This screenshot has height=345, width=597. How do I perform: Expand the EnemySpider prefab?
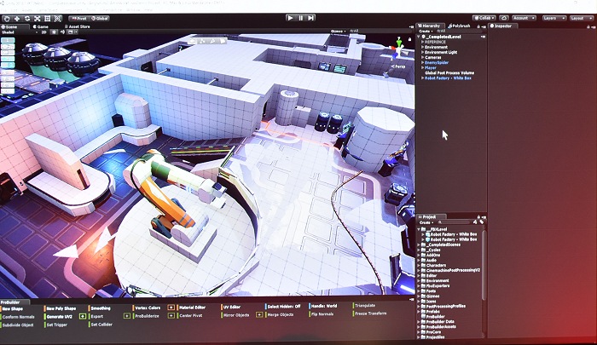tap(423, 62)
